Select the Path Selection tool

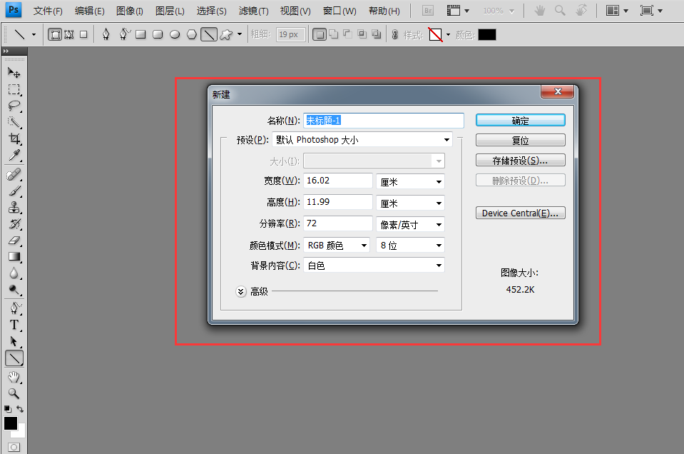pos(14,341)
